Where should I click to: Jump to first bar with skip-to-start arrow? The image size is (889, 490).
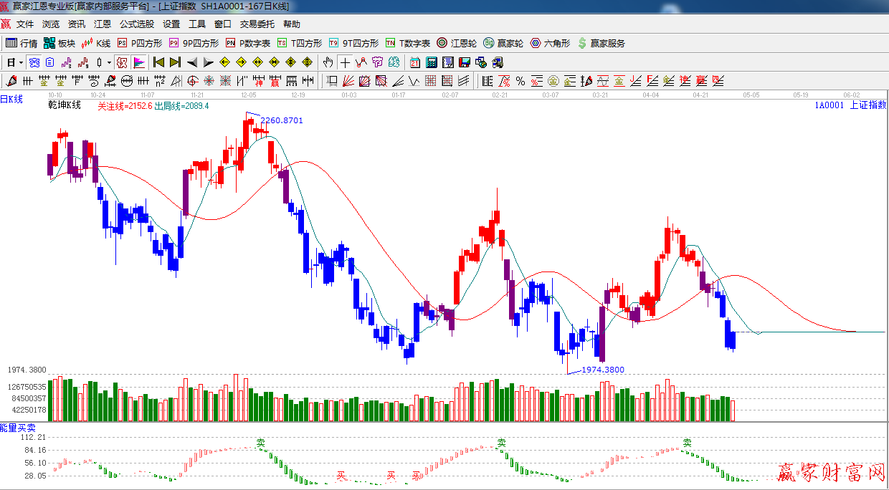(x=159, y=62)
